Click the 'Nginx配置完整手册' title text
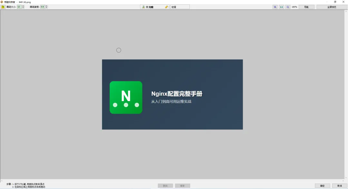The image size is (348, 189). [177, 94]
